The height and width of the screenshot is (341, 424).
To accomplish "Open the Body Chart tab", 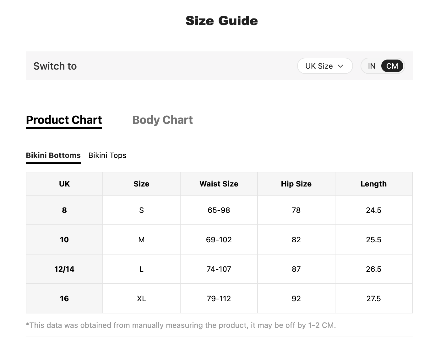I will coord(162,120).
